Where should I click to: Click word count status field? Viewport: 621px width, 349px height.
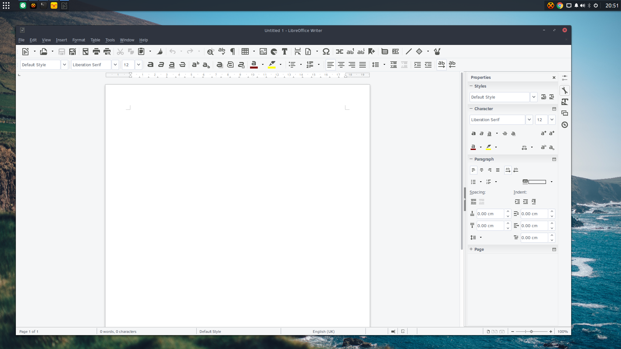(118, 332)
